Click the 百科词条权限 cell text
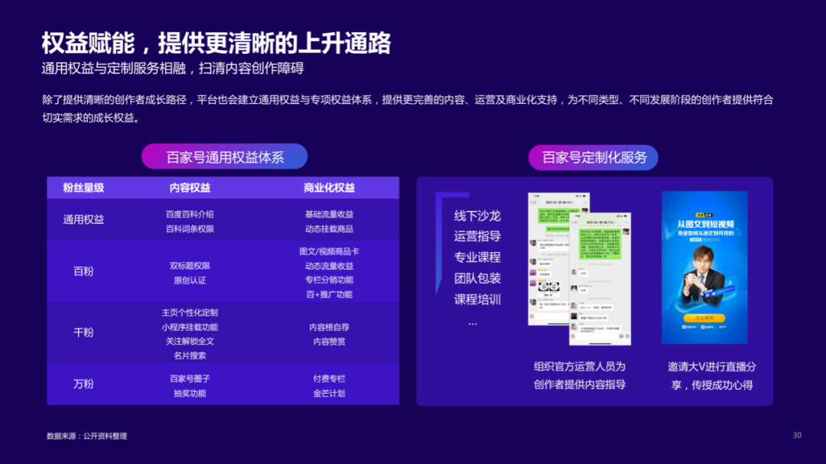826x464 pixels. 190,229
